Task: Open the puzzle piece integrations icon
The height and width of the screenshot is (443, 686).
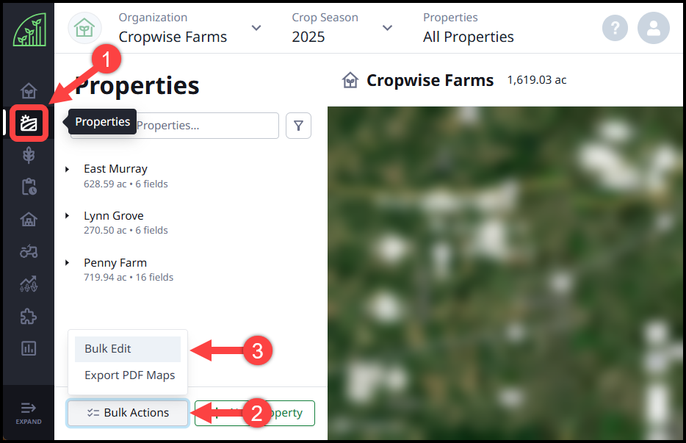Action: pyautogui.click(x=29, y=317)
